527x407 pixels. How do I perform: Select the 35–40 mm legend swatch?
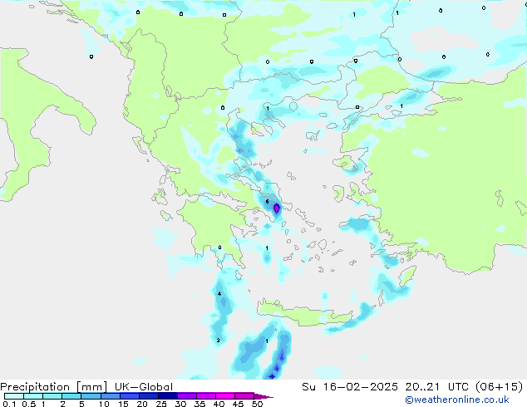[205, 396]
